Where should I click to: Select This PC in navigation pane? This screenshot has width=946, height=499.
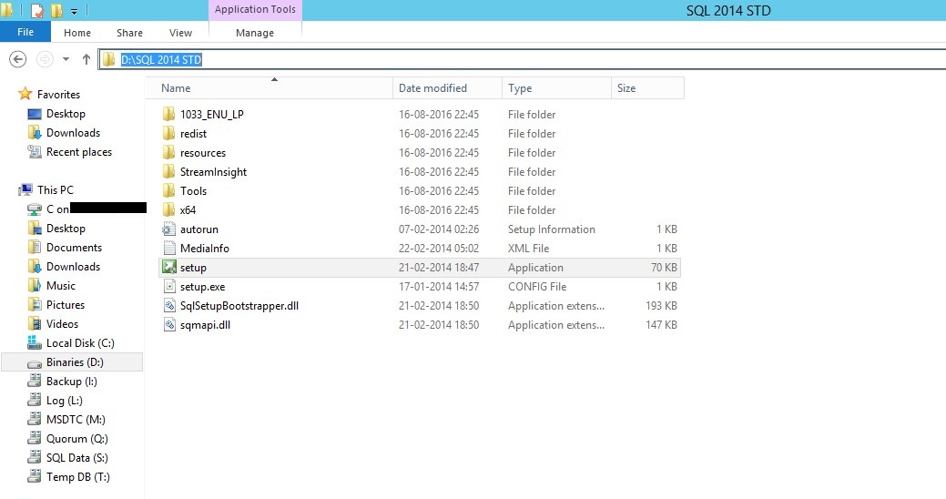(55, 190)
